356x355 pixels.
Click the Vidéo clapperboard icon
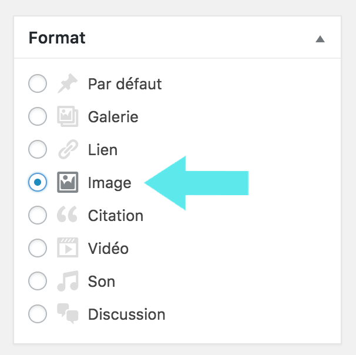(x=67, y=249)
